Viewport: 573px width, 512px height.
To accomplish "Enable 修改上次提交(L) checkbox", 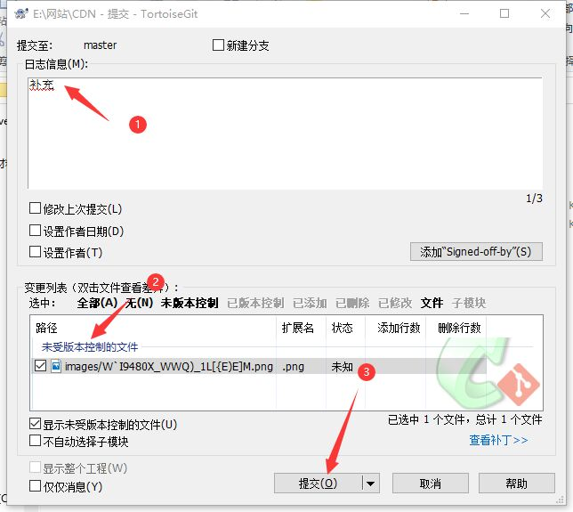I will click(35, 208).
